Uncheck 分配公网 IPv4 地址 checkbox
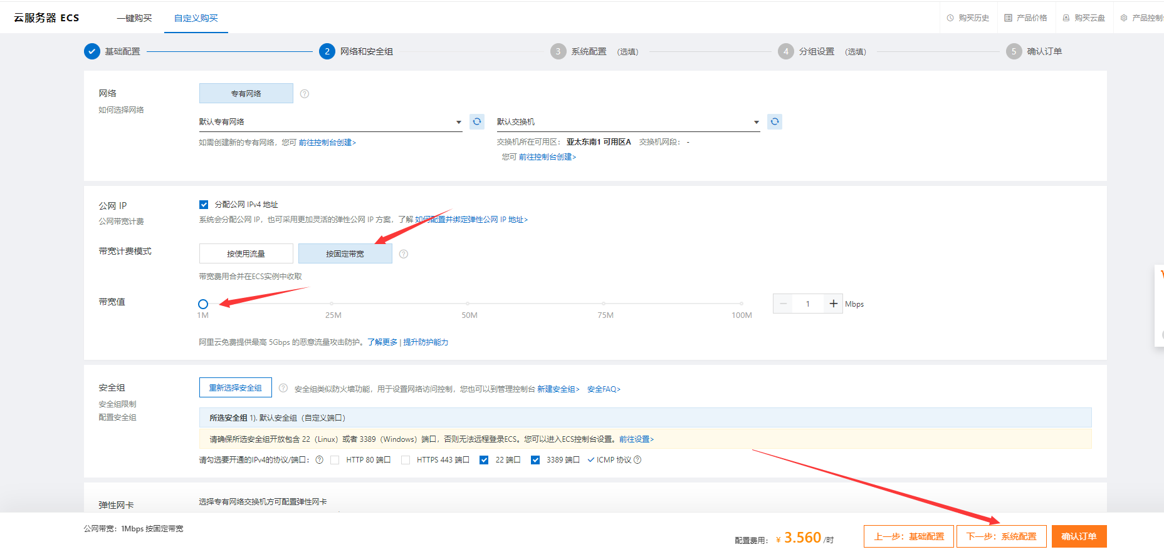 click(204, 205)
